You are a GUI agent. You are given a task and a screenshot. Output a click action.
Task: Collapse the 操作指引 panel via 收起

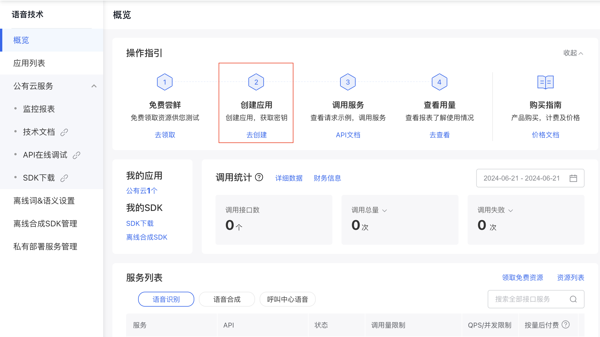coord(573,53)
